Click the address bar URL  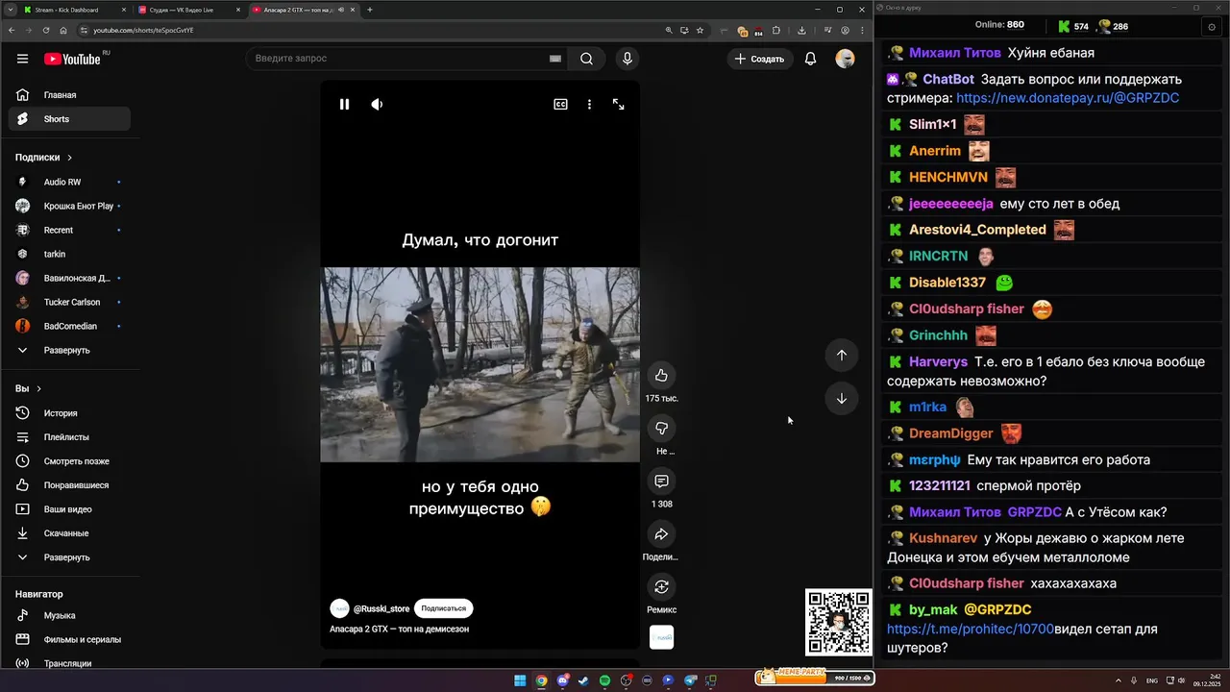tap(143, 30)
